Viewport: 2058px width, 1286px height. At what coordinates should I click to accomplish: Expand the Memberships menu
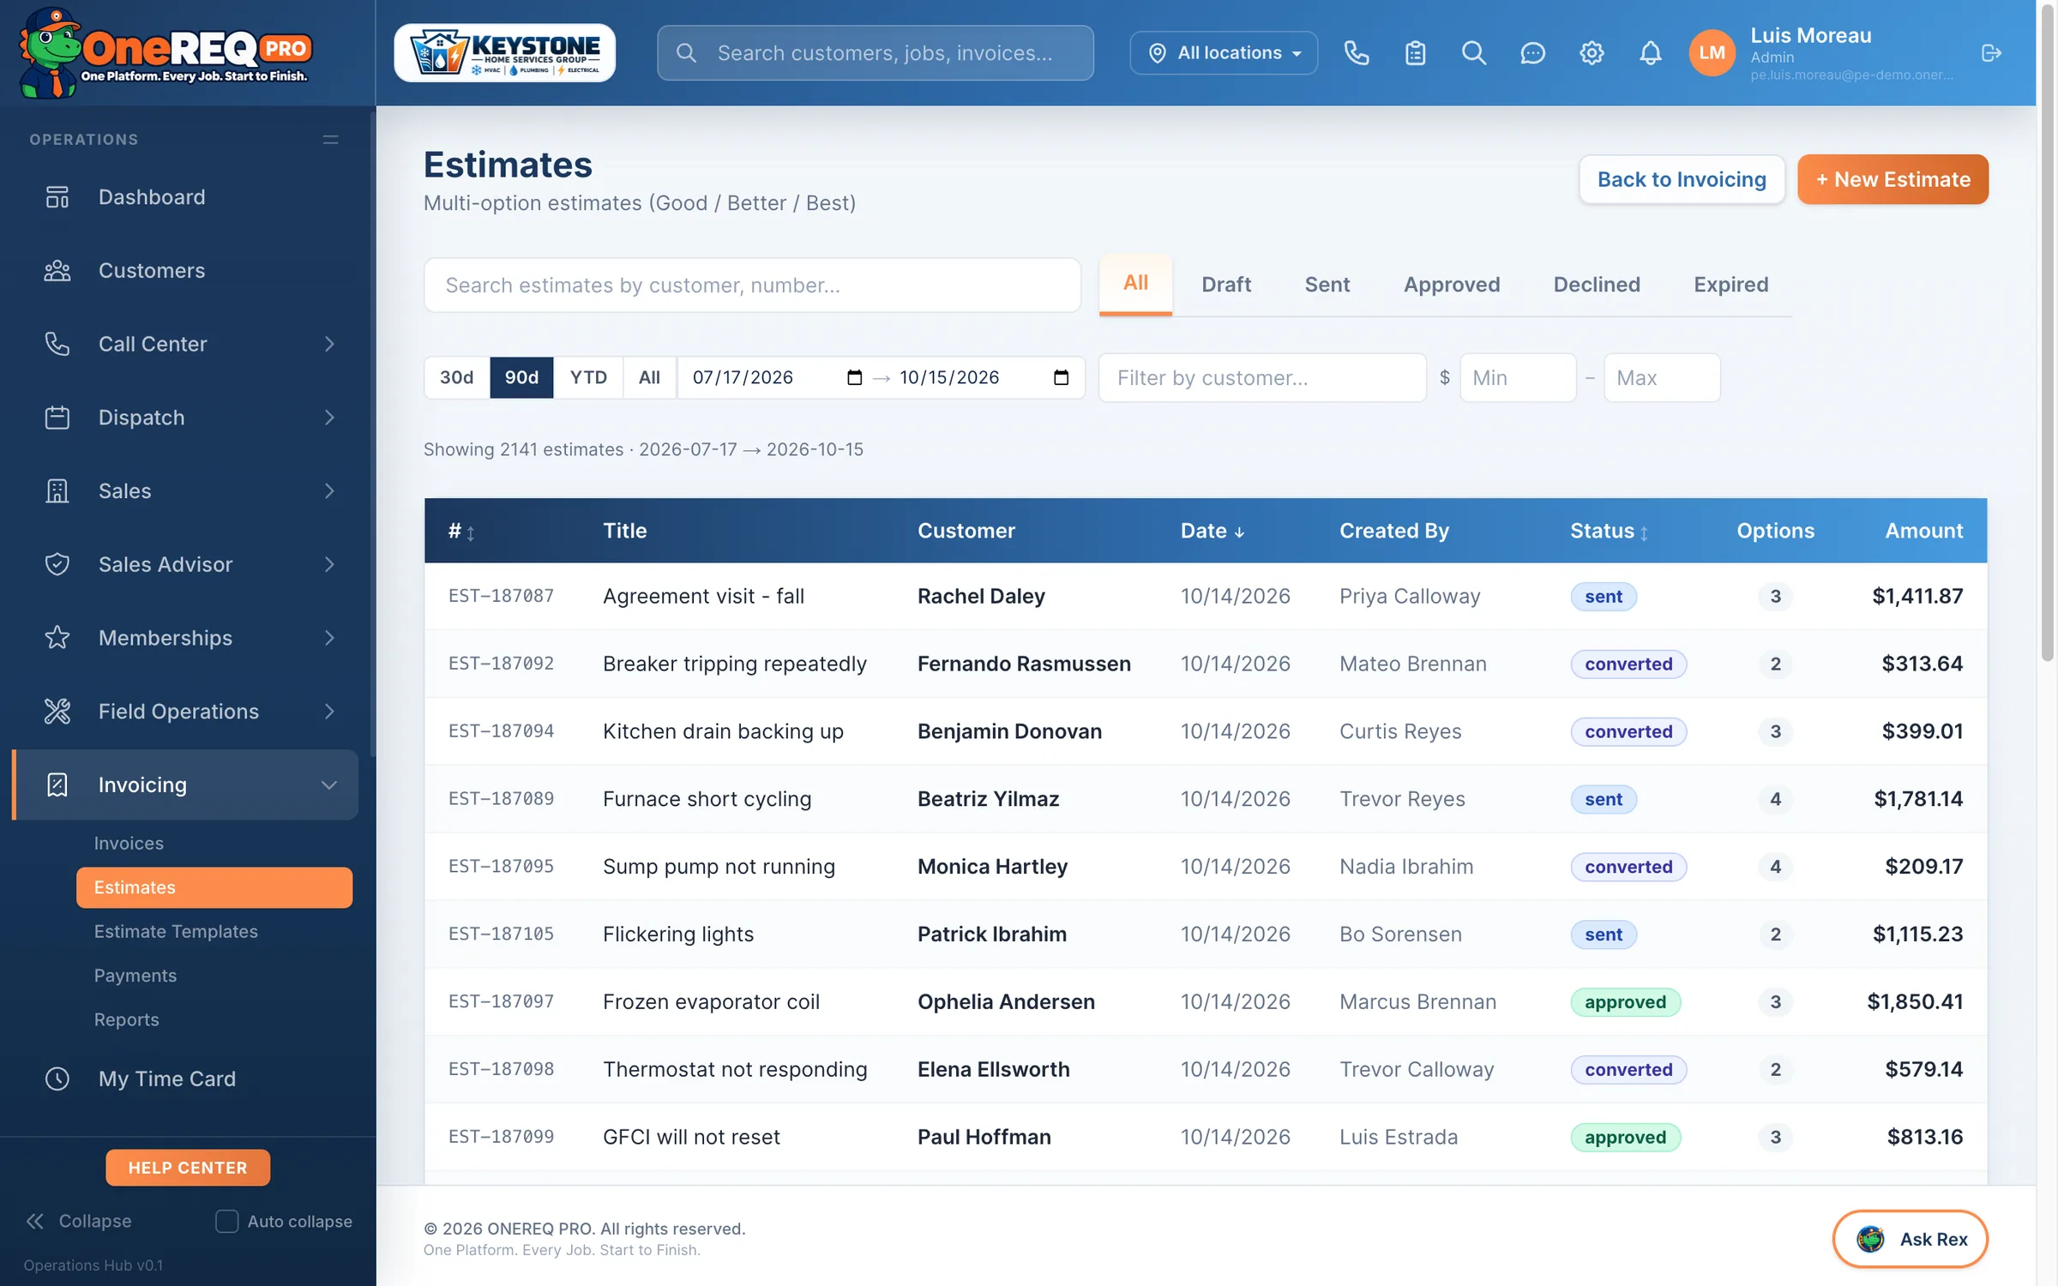185,638
